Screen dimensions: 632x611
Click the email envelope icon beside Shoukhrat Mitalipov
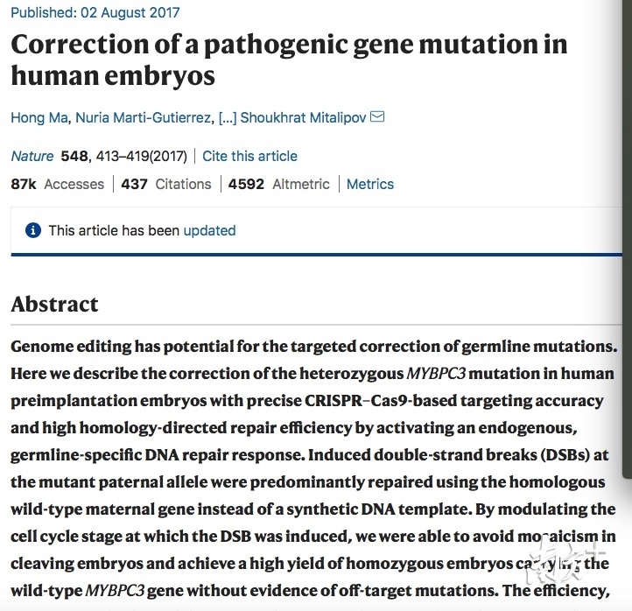[377, 117]
